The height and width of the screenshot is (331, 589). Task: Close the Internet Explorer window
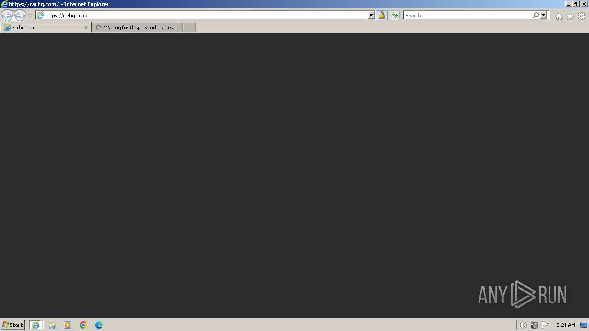pos(584,4)
